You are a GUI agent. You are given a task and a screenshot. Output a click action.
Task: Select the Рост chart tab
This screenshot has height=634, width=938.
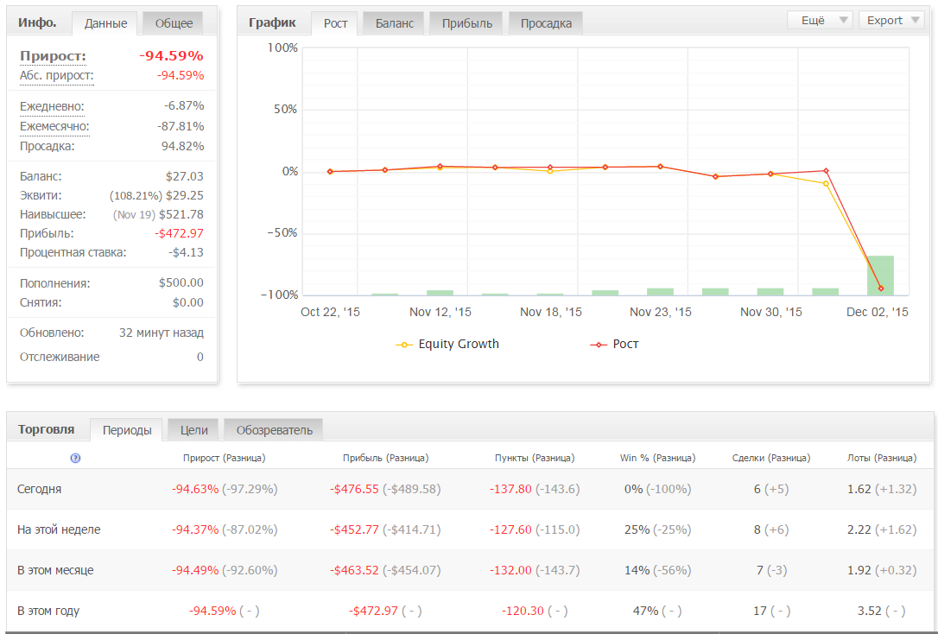tap(335, 23)
